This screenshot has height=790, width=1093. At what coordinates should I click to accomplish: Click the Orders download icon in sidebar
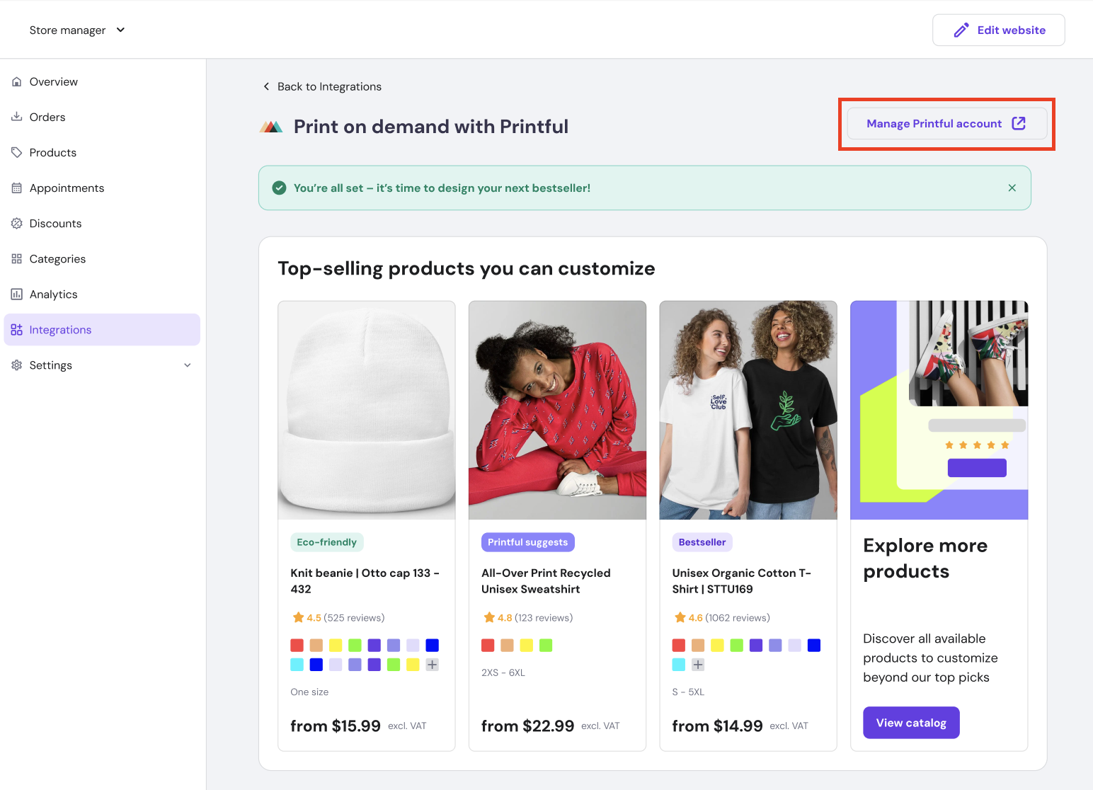click(17, 117)
